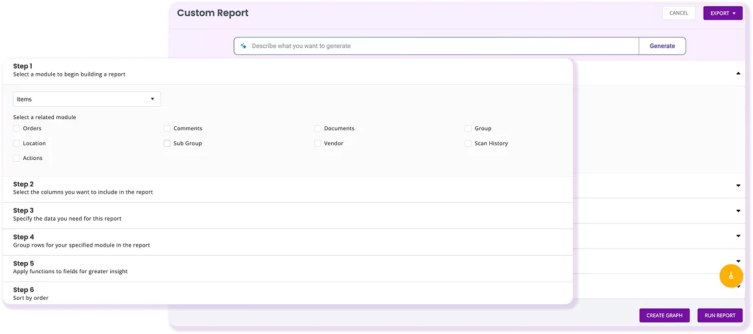Screen dimensions: 753x334
Task: Expand Step 4 using its arrow
Action: pos(738,236)
